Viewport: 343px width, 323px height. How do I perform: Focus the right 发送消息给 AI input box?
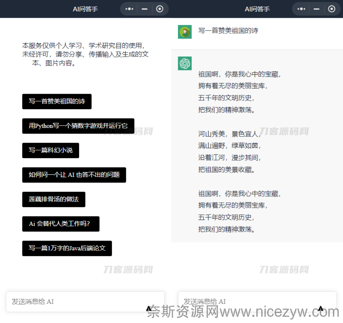[x=257, y=302]
